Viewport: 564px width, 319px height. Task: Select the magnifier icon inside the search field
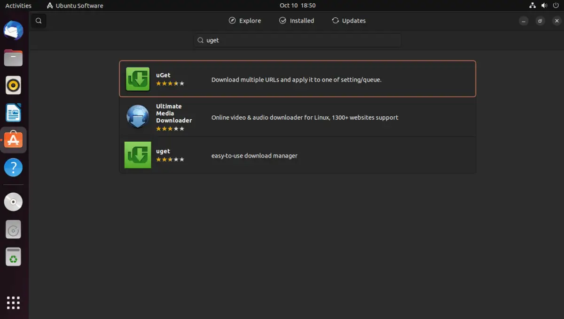tap(201, 40)
